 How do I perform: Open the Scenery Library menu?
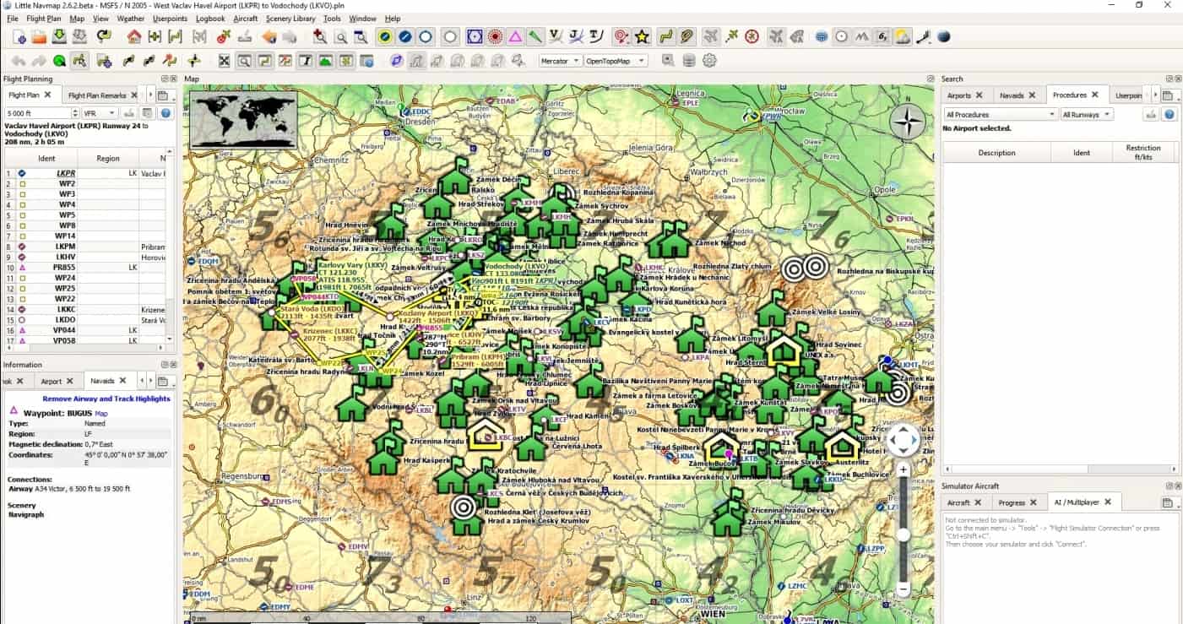tap(290, 19)
